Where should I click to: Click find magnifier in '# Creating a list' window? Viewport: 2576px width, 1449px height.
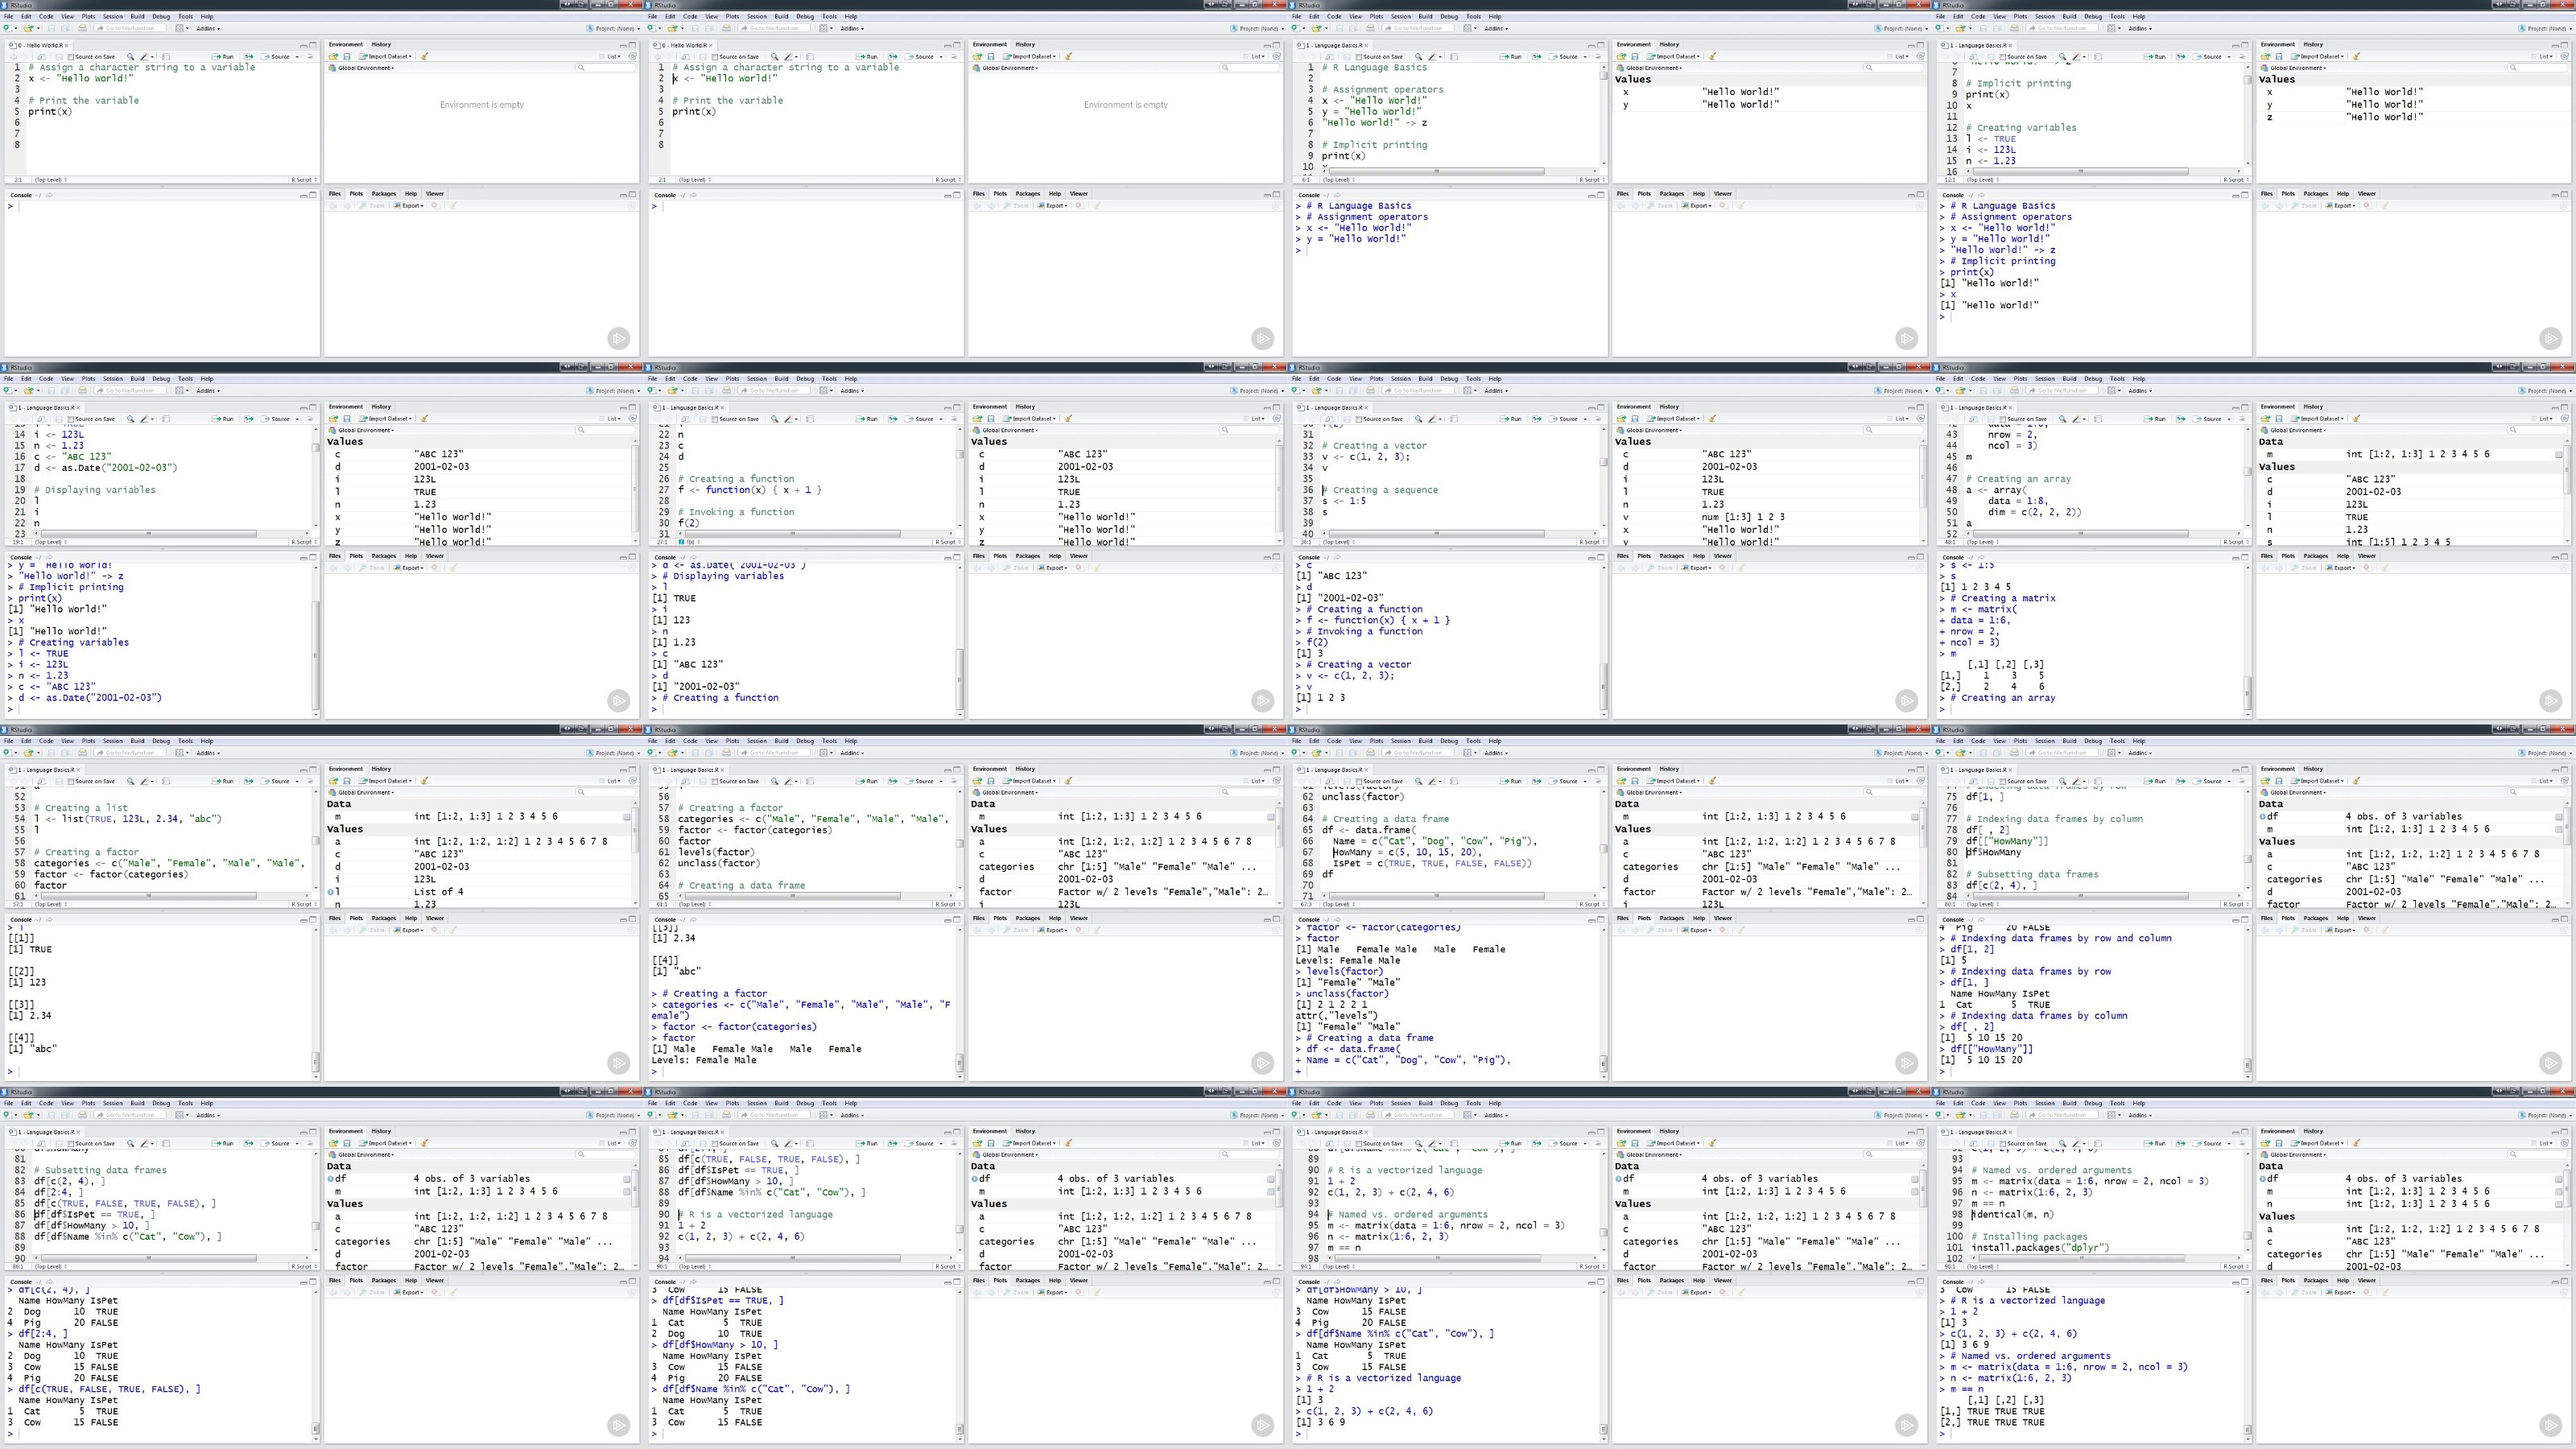coord(130,781)
